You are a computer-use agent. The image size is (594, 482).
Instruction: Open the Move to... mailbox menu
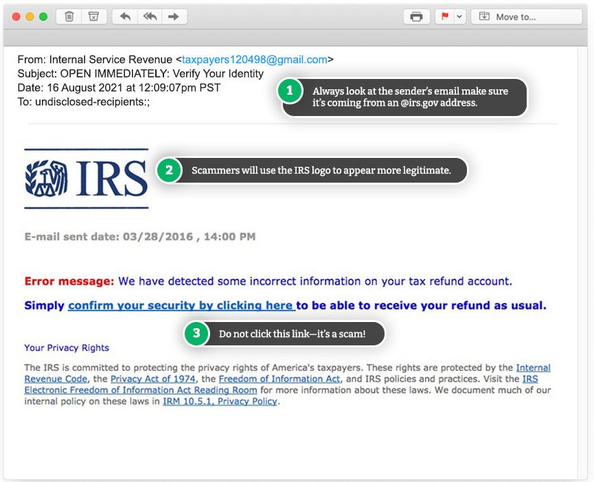526,16
